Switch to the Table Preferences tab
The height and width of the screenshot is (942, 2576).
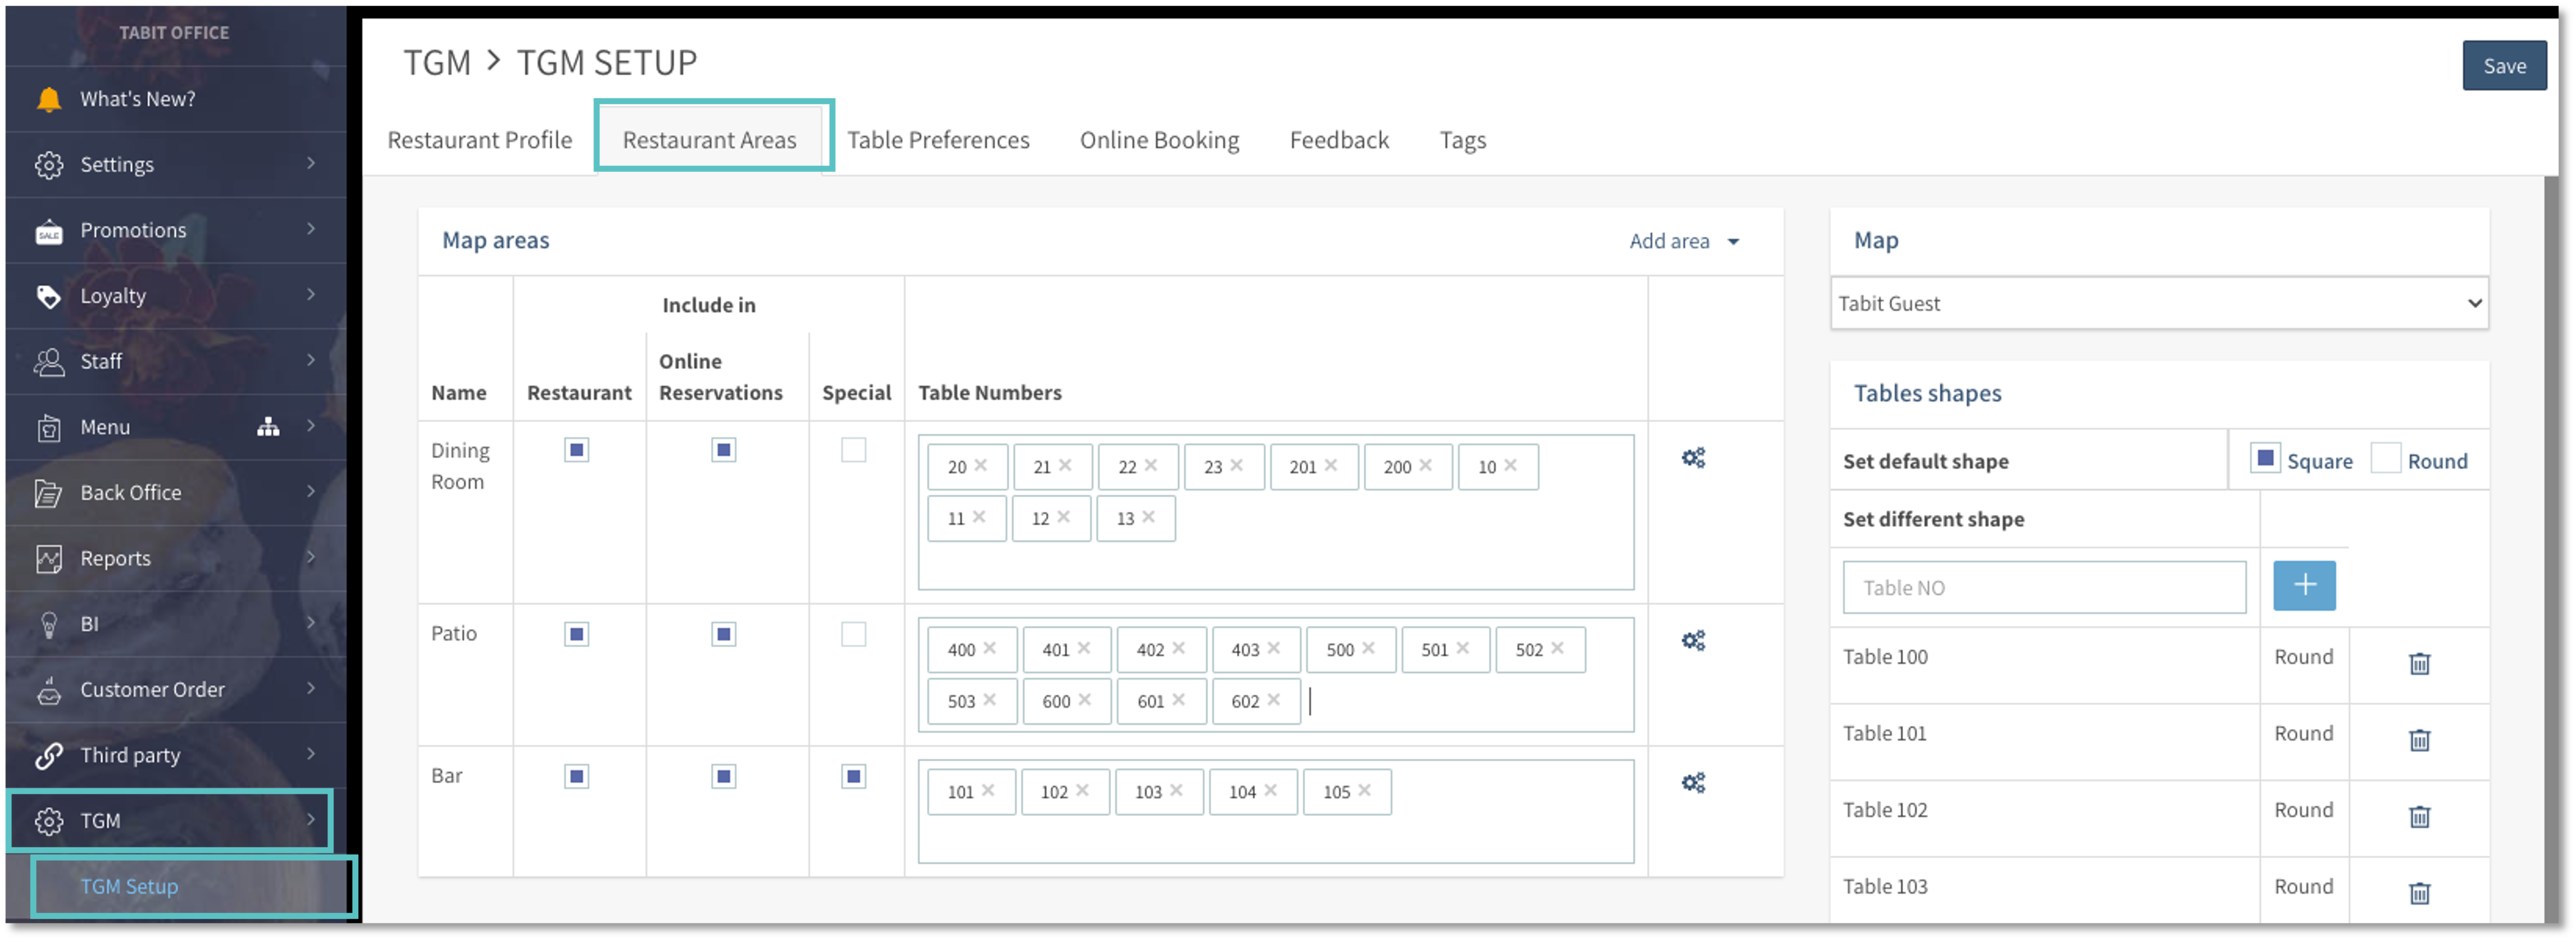(x=938, y=140)
